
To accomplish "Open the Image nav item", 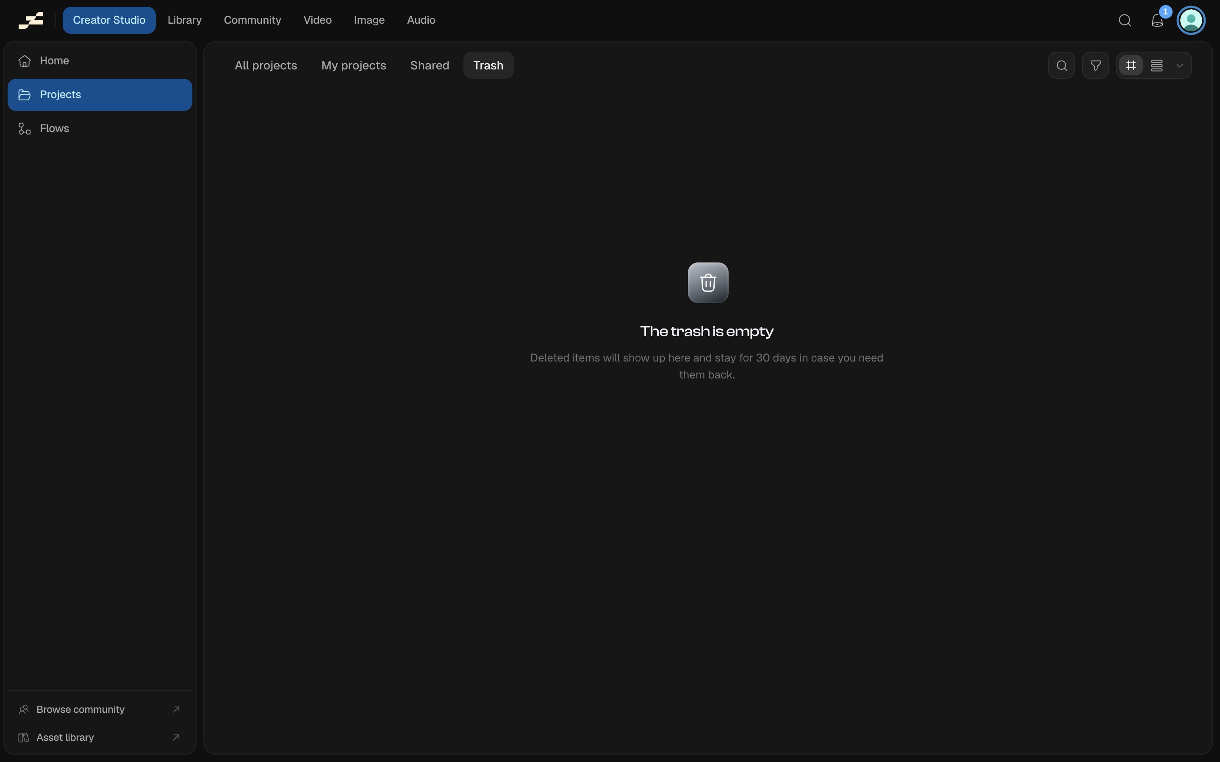I will pos(369,20).
